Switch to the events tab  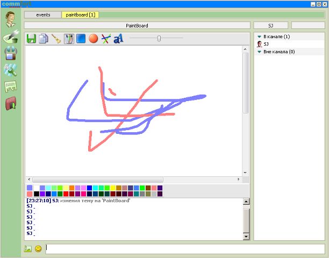point(43,15)
